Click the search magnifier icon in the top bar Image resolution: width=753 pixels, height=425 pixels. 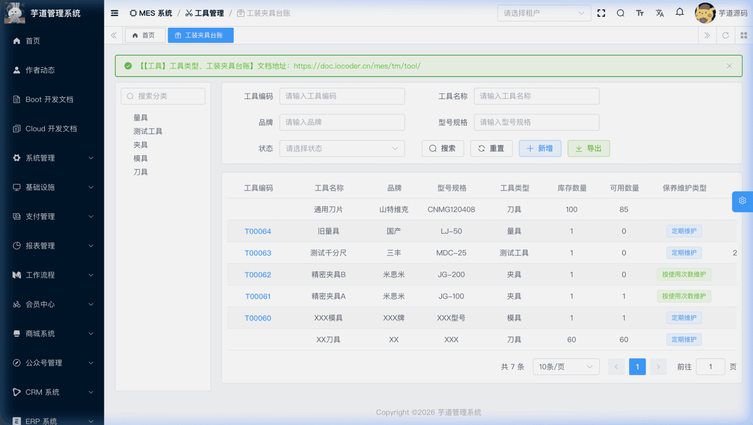pyautogui.click(x=620, y=13)
